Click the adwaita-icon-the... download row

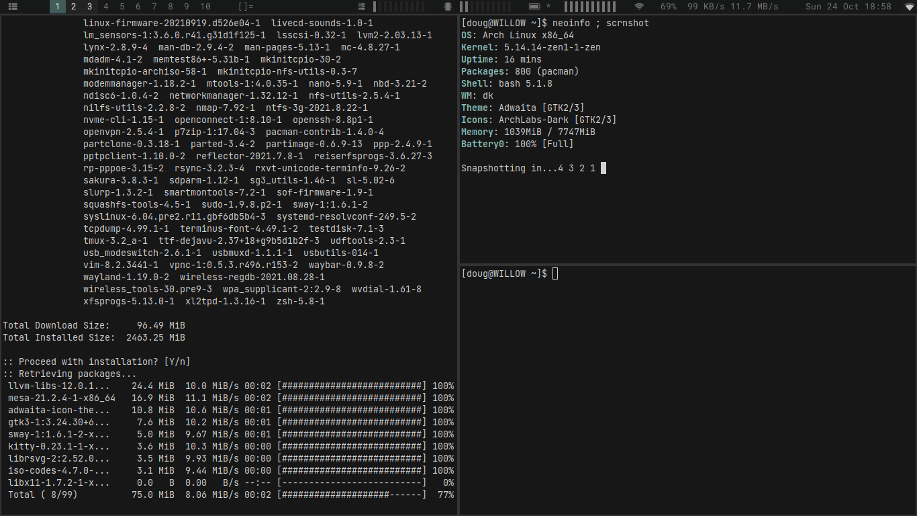click(231, 411)
